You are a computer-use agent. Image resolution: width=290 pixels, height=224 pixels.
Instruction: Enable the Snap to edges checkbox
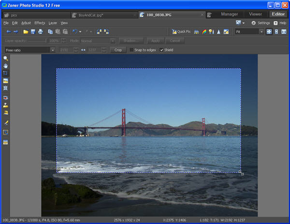[x=132, y=50]
